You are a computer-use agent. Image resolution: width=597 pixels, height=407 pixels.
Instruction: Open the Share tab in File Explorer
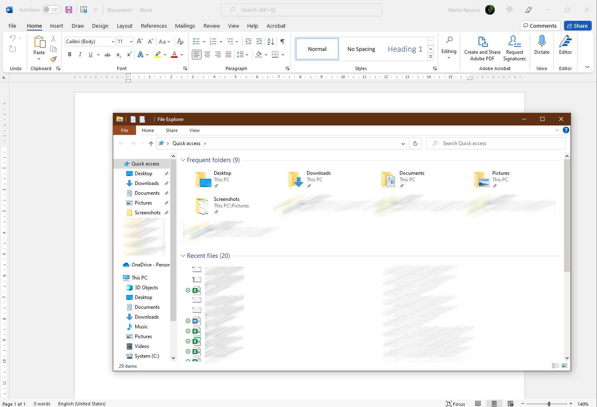[171, 130]
